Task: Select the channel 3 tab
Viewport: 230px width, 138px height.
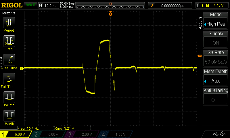Action: click(83, 134)
